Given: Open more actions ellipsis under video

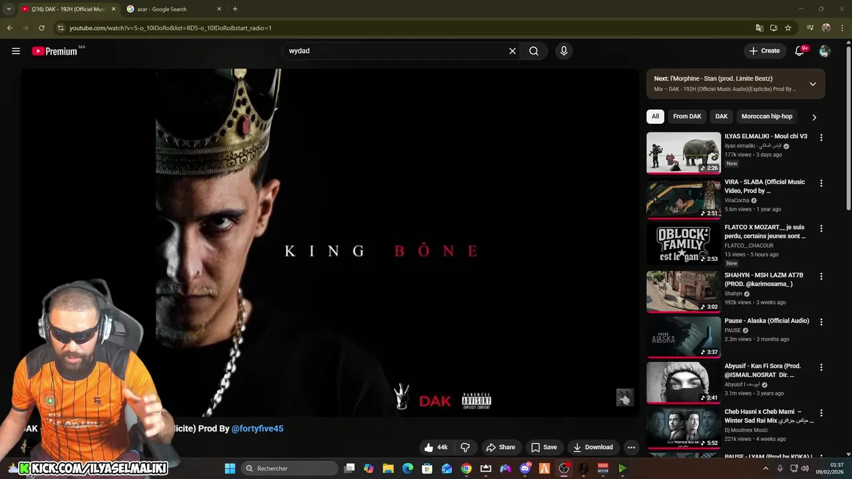Looking at the screenshot, I should [x=632, y=447].
